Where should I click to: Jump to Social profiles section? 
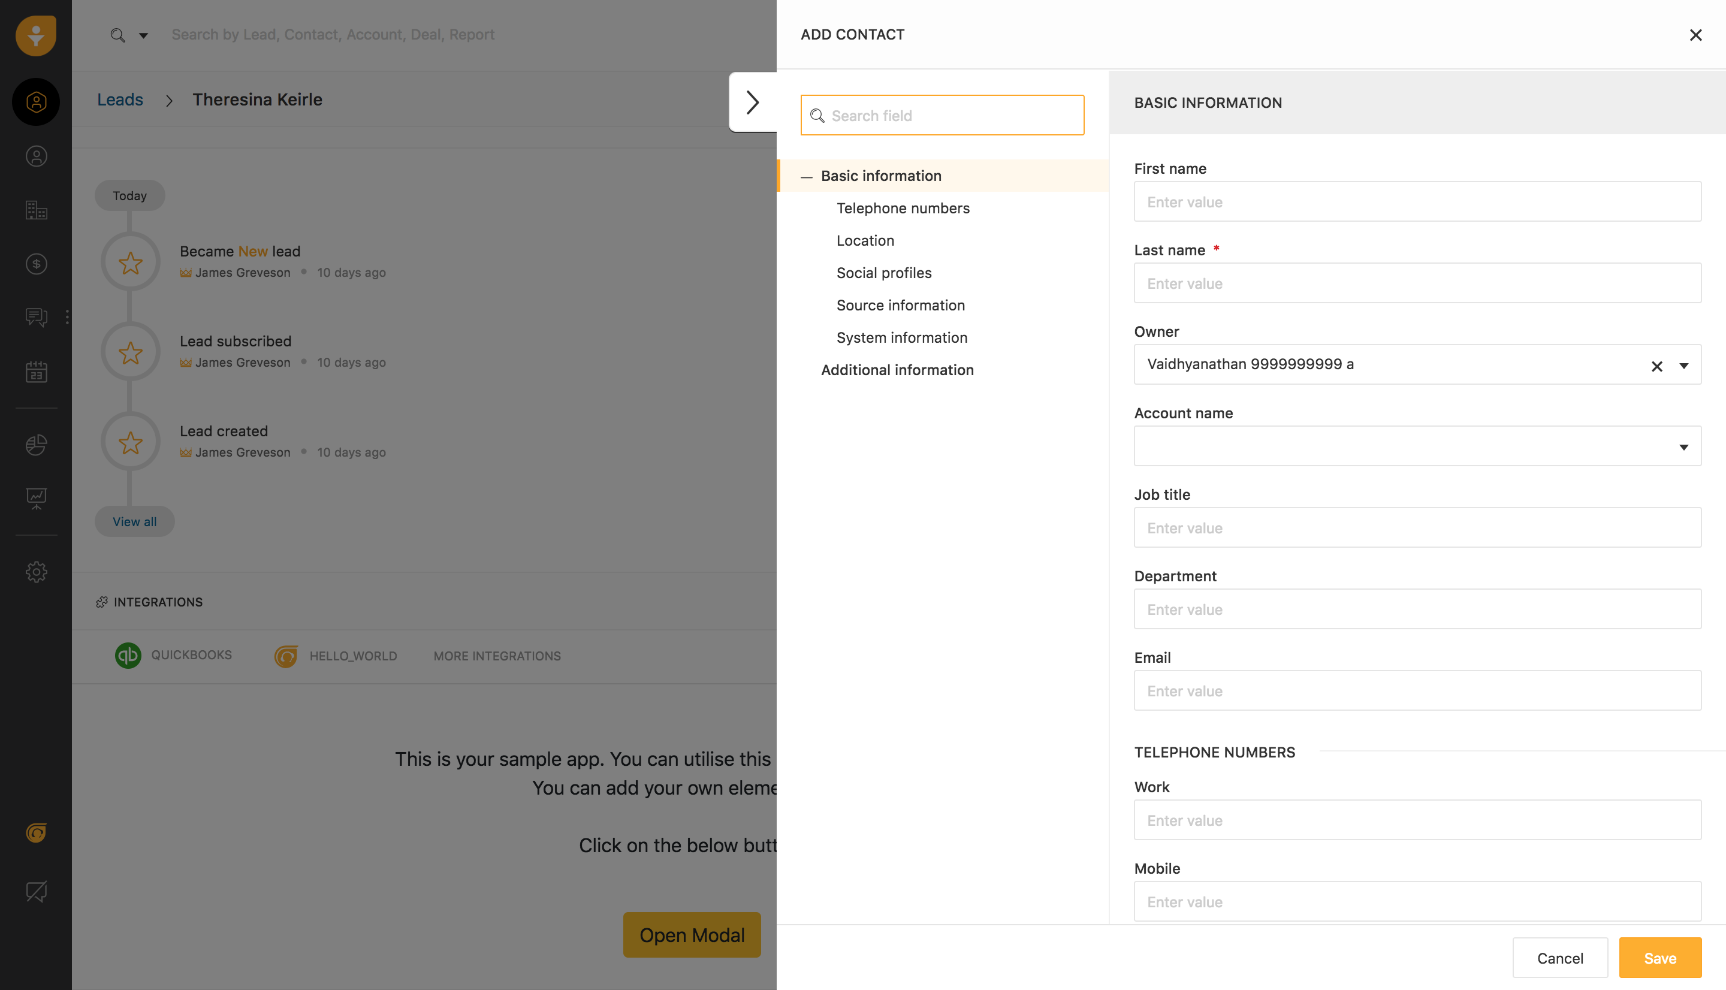(884, 273)
